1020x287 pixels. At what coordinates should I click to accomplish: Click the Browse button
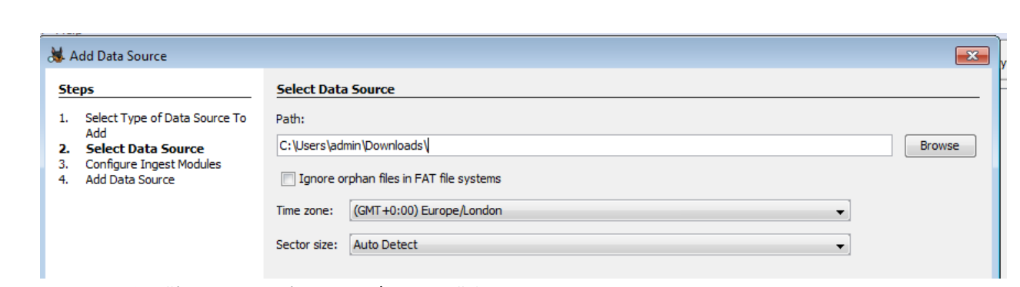pos(940,146)
